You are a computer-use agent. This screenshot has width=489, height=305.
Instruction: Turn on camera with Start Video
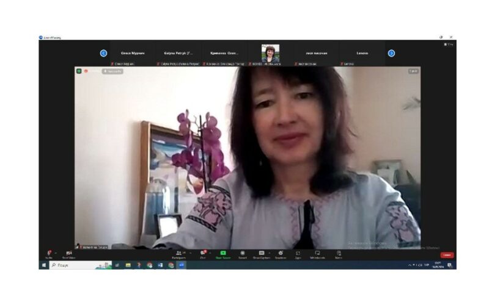point(68,253)
